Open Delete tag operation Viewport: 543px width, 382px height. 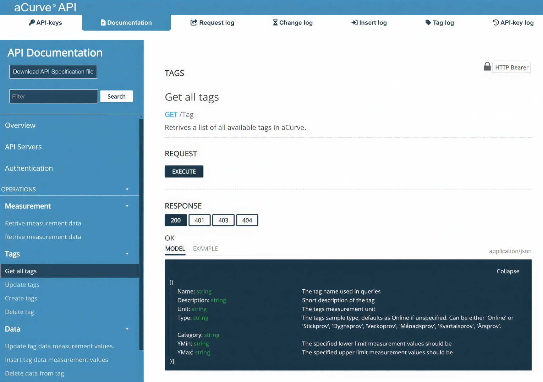click(20, 312)
